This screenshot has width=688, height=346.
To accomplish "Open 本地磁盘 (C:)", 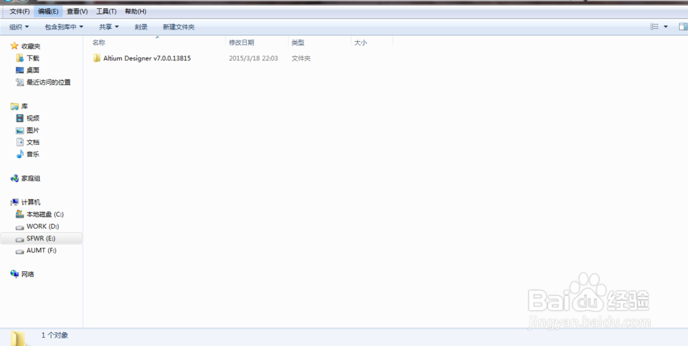I will coord(45,214).
